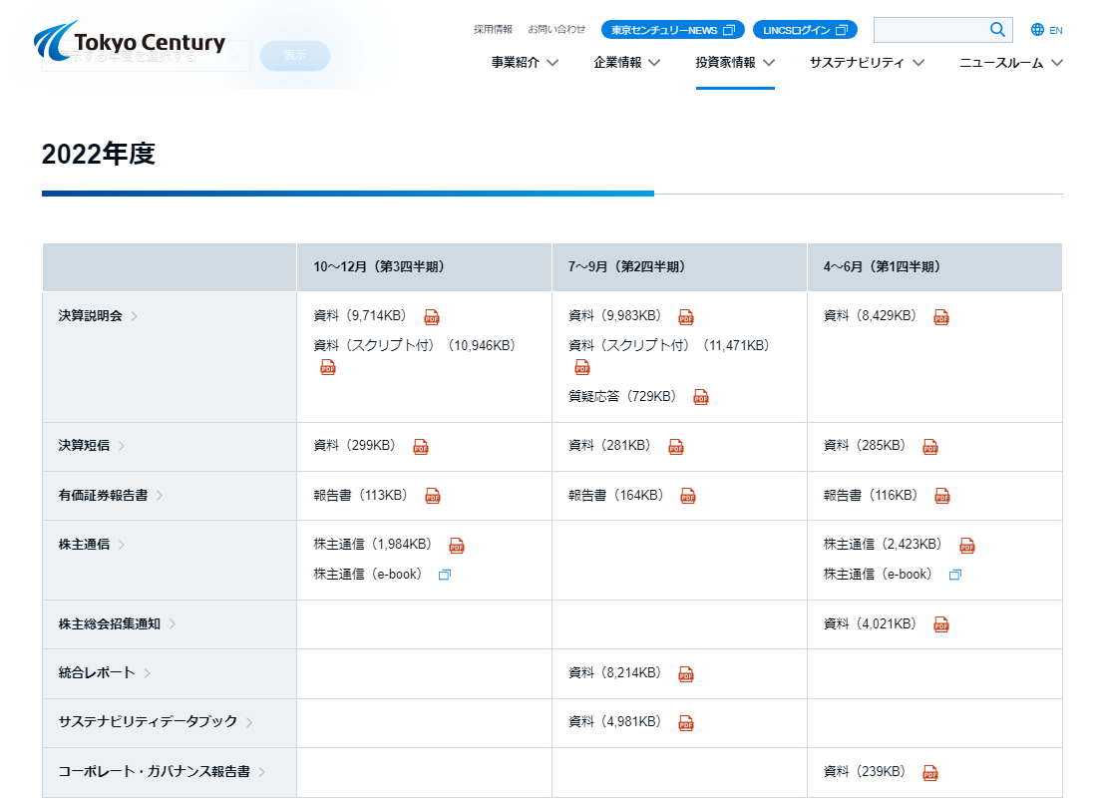The width and height of the screenshot is (1099, 808).
Task: Open PDF icon for Q1 有価証券報告書 116KB
Action: (x=941, y=496)
